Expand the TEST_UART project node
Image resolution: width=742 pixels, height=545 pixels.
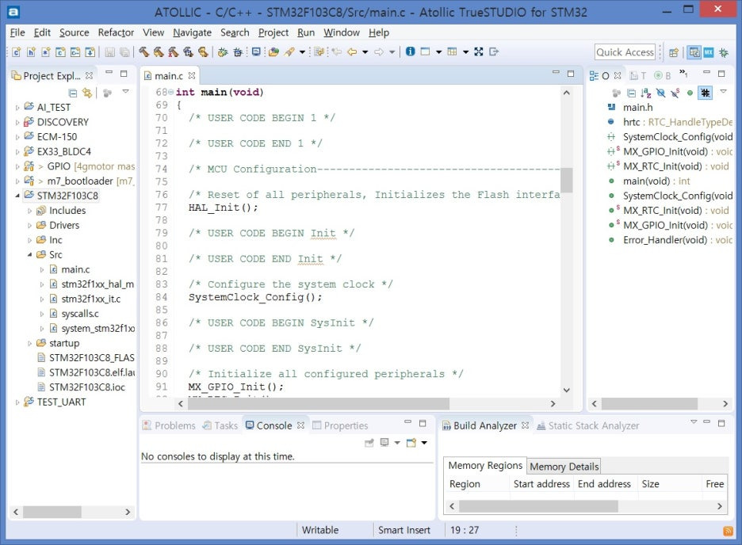(18, 402)
